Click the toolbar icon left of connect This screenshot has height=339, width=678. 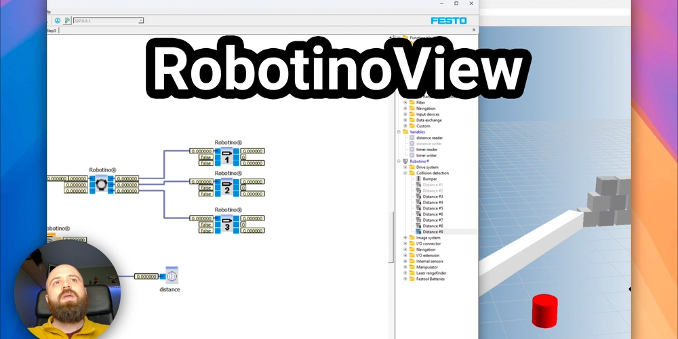[57, 21]
